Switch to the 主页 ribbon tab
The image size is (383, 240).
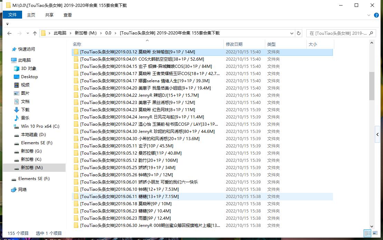click(31, 15)
